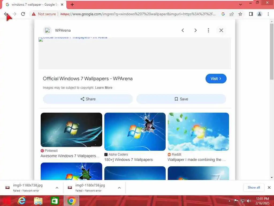This screenshot has width=274, height=206.
Task: Open the Action Center flag icon
Action: pos(236,201)
